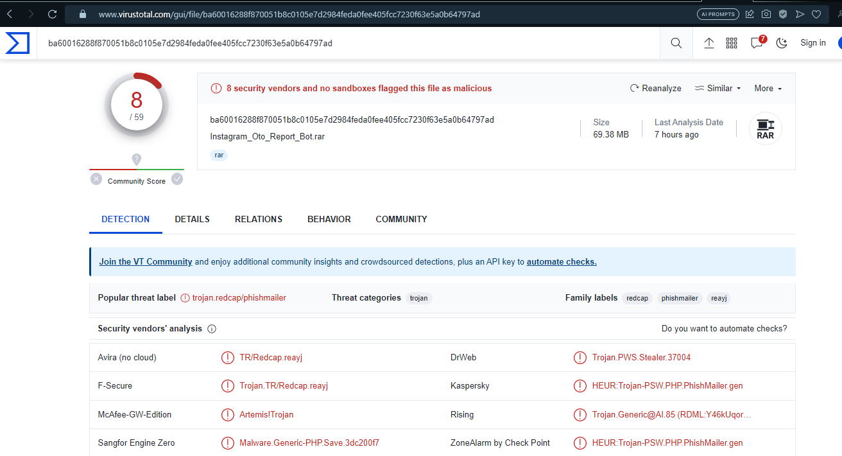Click the reayj family label chip
The image size is (842, 456).
pos(719,298)
